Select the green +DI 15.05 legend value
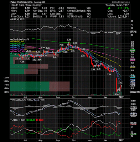 (x=31, y=120)
